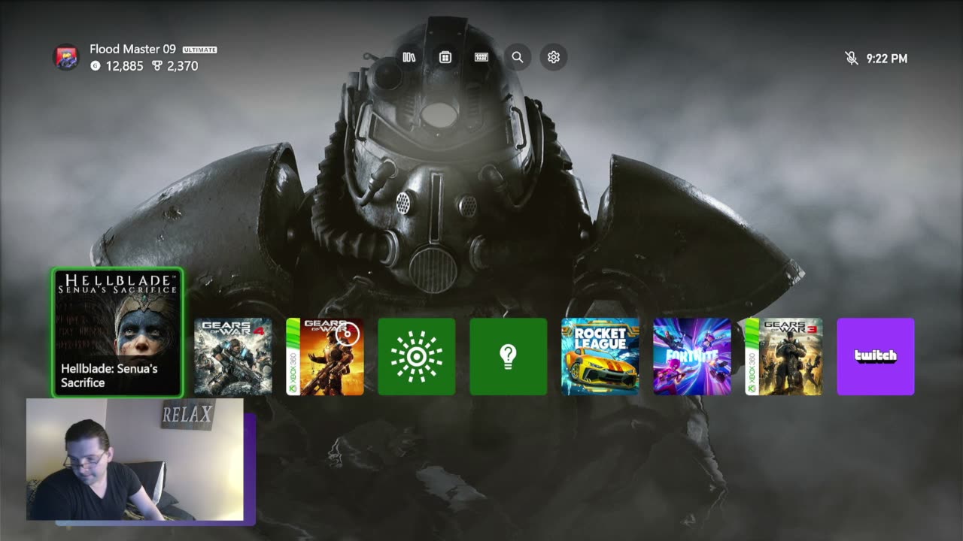Launch the Gears of War 4 tile
The image size is (963, 541).
click(233, 356)
